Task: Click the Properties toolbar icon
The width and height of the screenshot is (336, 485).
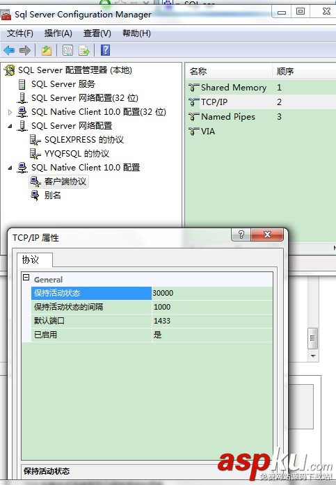Action: coord(67,50)
